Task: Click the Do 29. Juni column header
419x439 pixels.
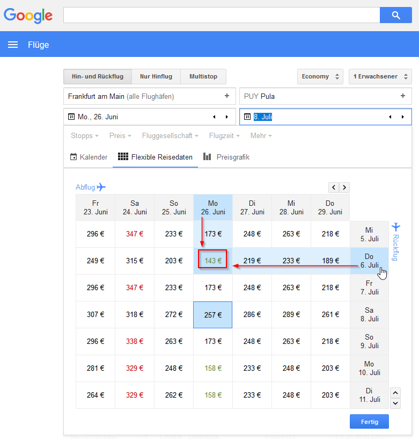Action: 330,207
